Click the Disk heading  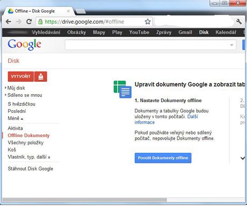click(13, 61)
